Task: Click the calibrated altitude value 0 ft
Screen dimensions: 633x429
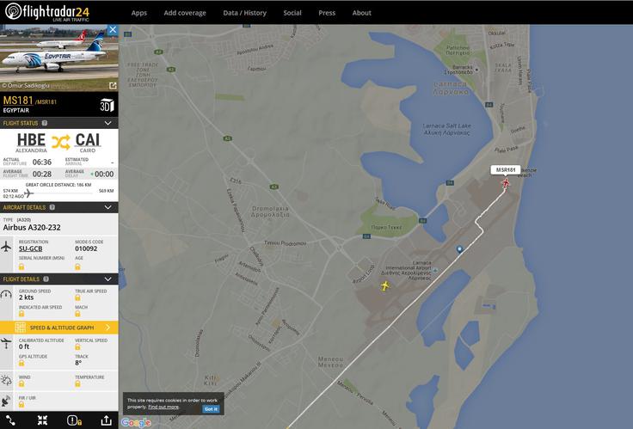Action: coord(24,346)
